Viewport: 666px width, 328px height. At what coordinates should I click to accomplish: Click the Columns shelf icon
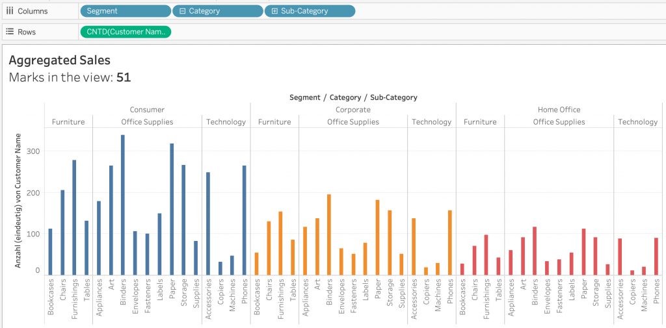(x=10, y=11)
